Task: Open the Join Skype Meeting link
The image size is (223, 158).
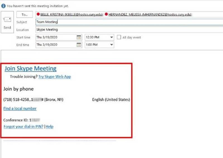Action: tap(30, 69)
